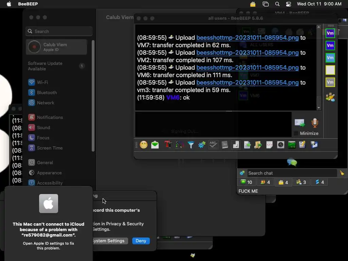Open Focus settings in the sidebar
The height and width of the screenshot is (261, 348).
click(x=56, y=138)
